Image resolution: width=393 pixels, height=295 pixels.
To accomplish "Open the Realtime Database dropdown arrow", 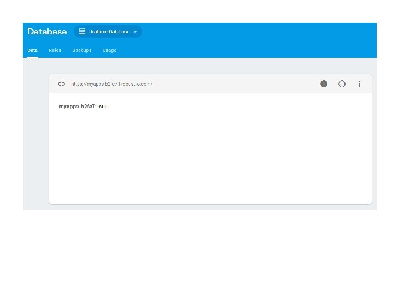I will (x=135, y=32).
